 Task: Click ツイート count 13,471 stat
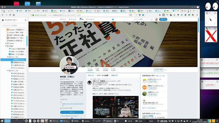click(90, 70)
